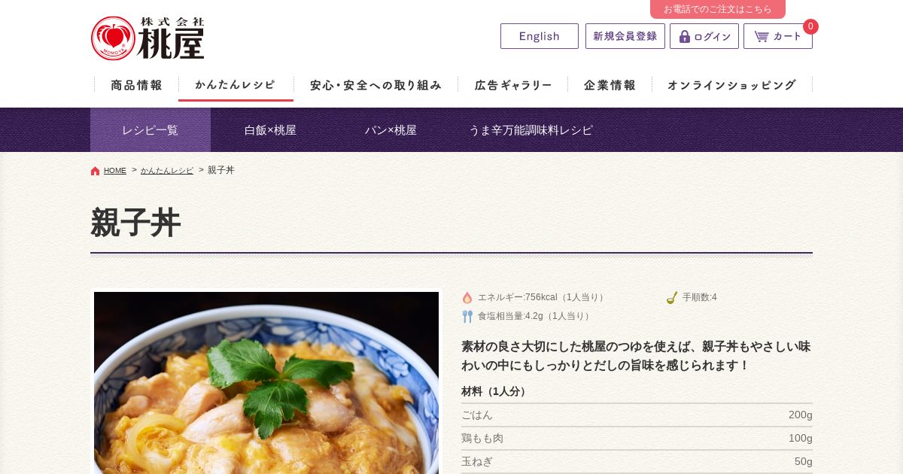Click the 玉ねぎ ingredient row
Image resolution: width=903 pixels, height=474 pixels.
click(x=637, y=462)
